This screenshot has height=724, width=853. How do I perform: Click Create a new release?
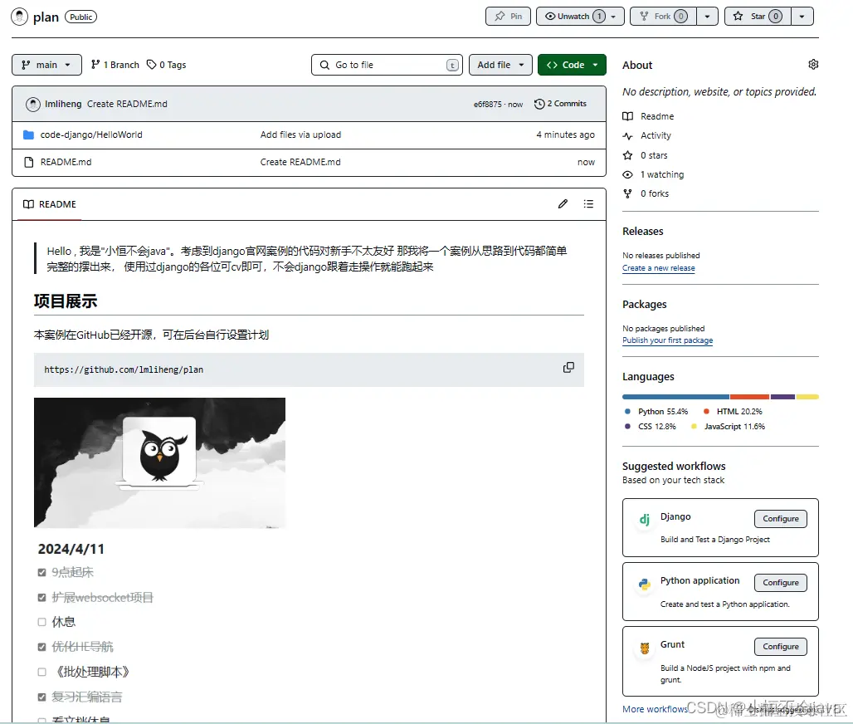pos(659,268)
